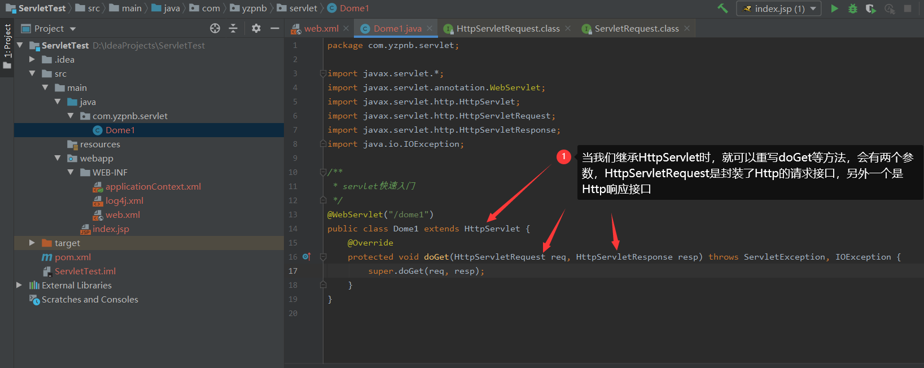
Task: Click java breadcrumb in navigation bar
Action: (166, 8)
